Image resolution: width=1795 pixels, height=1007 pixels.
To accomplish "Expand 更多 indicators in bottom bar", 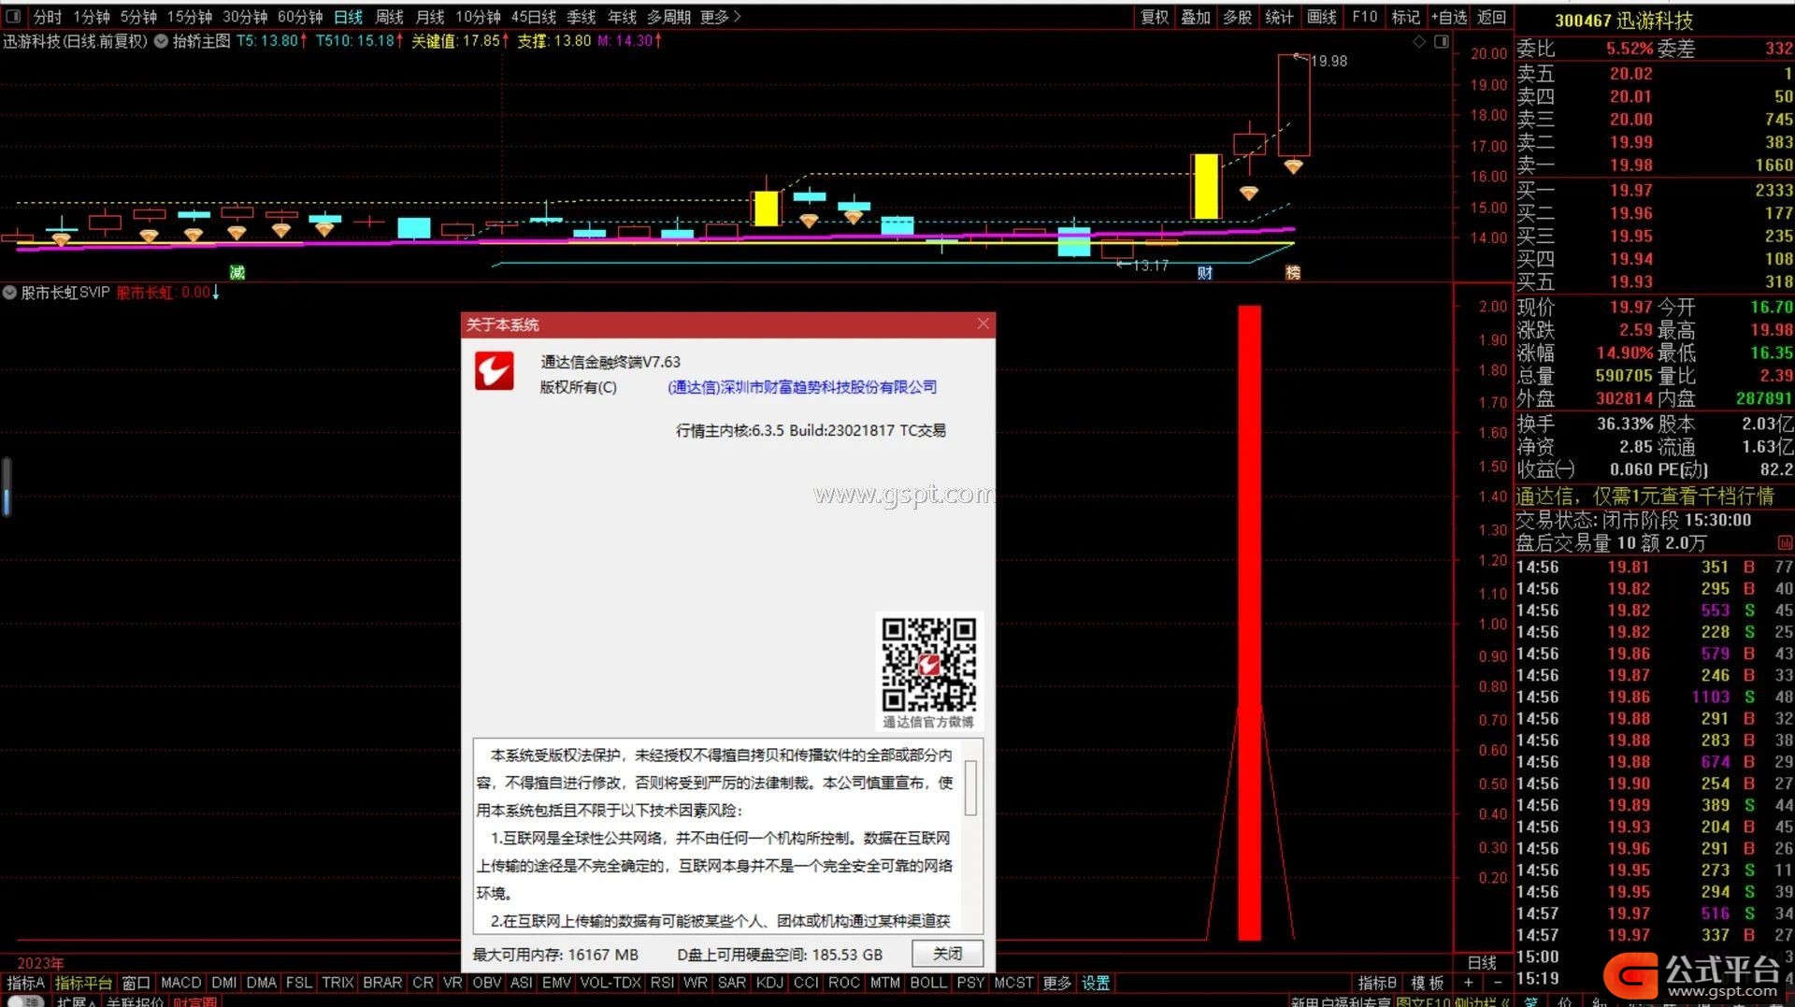I will coord(1056,983).
